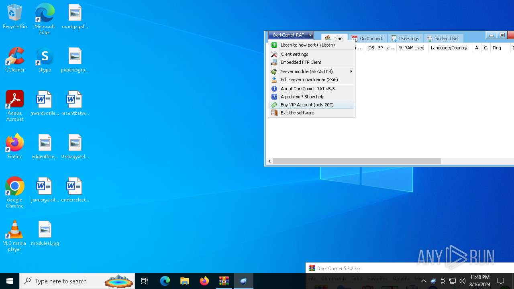Expand Server module (657.50 KB) submenu
Screen dimensions: 514x289
tap(312, 71)
